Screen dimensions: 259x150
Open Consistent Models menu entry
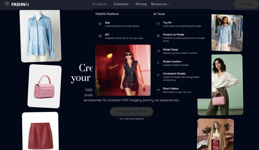pyautogui.click(x=181, y=77)
